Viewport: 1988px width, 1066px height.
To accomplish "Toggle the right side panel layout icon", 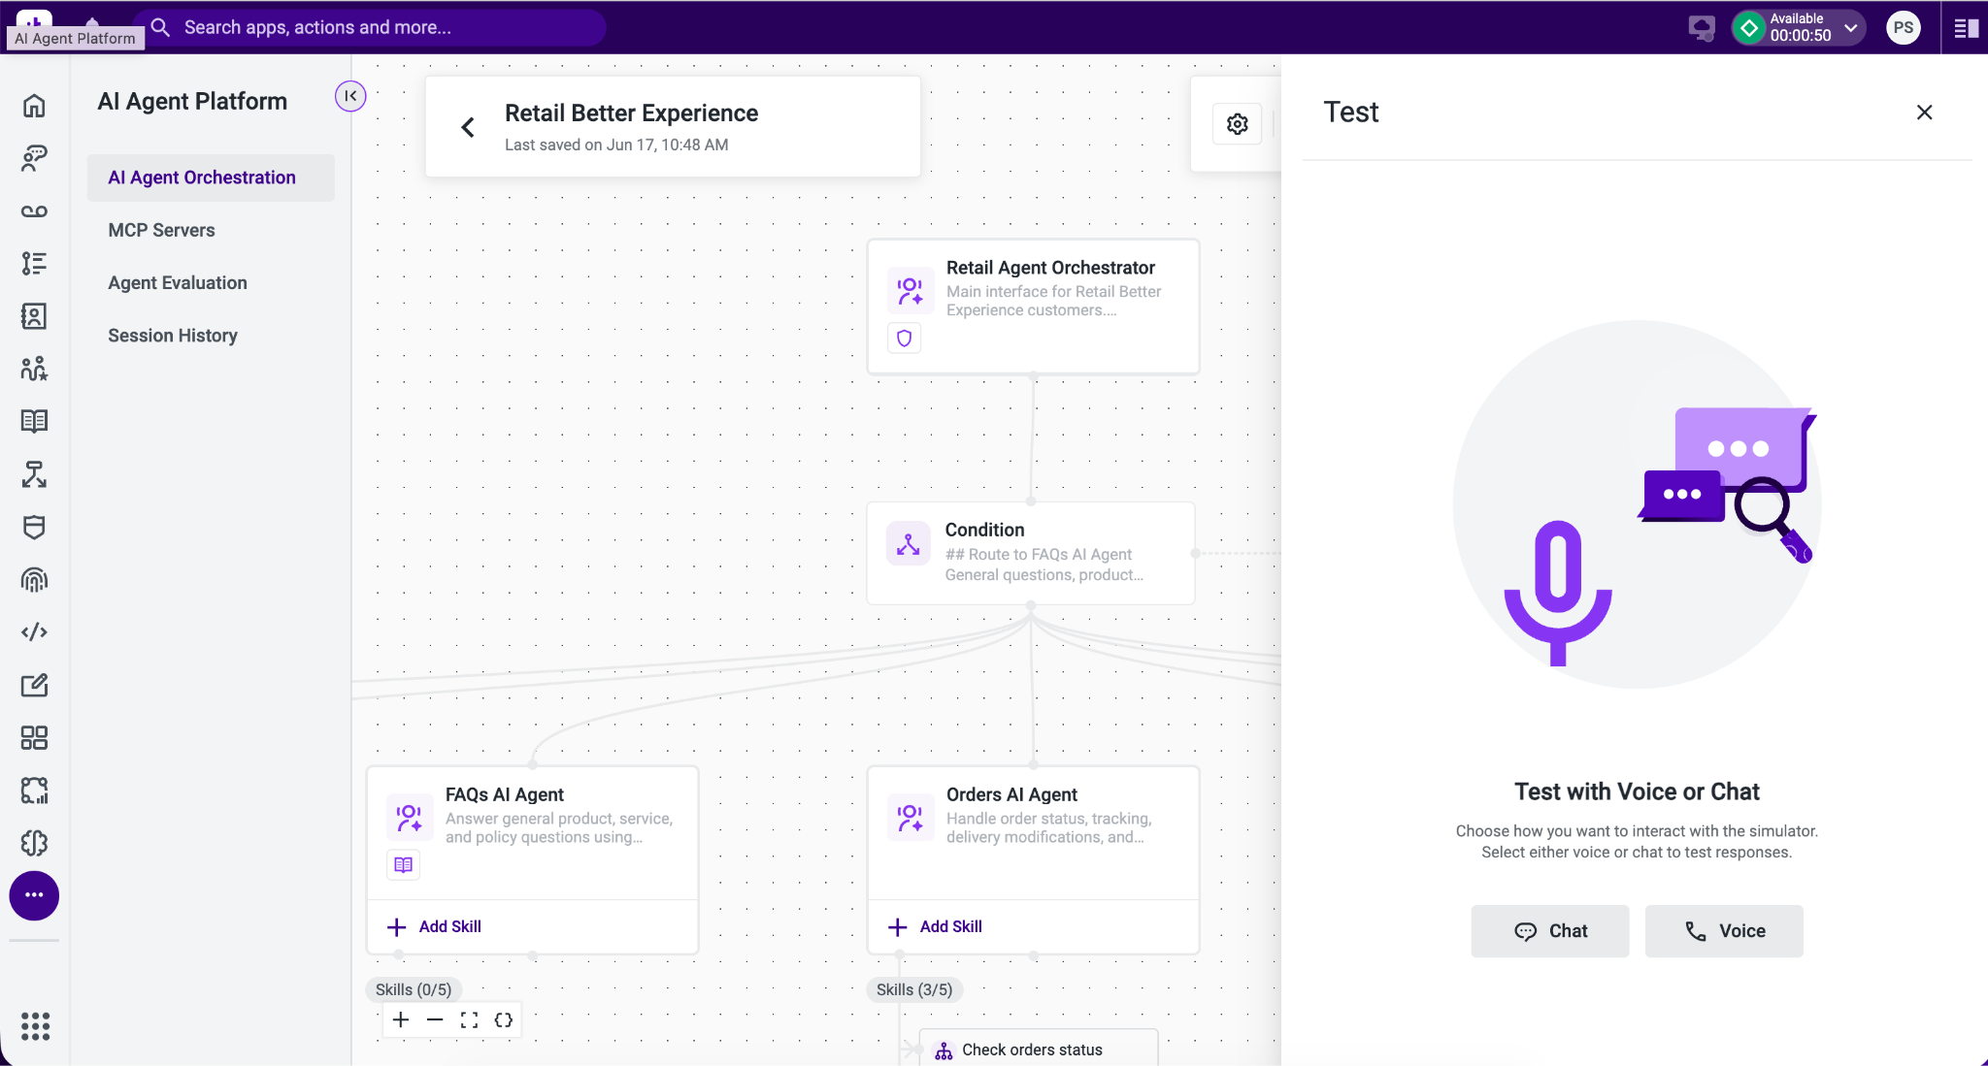I will [1966, 28].
